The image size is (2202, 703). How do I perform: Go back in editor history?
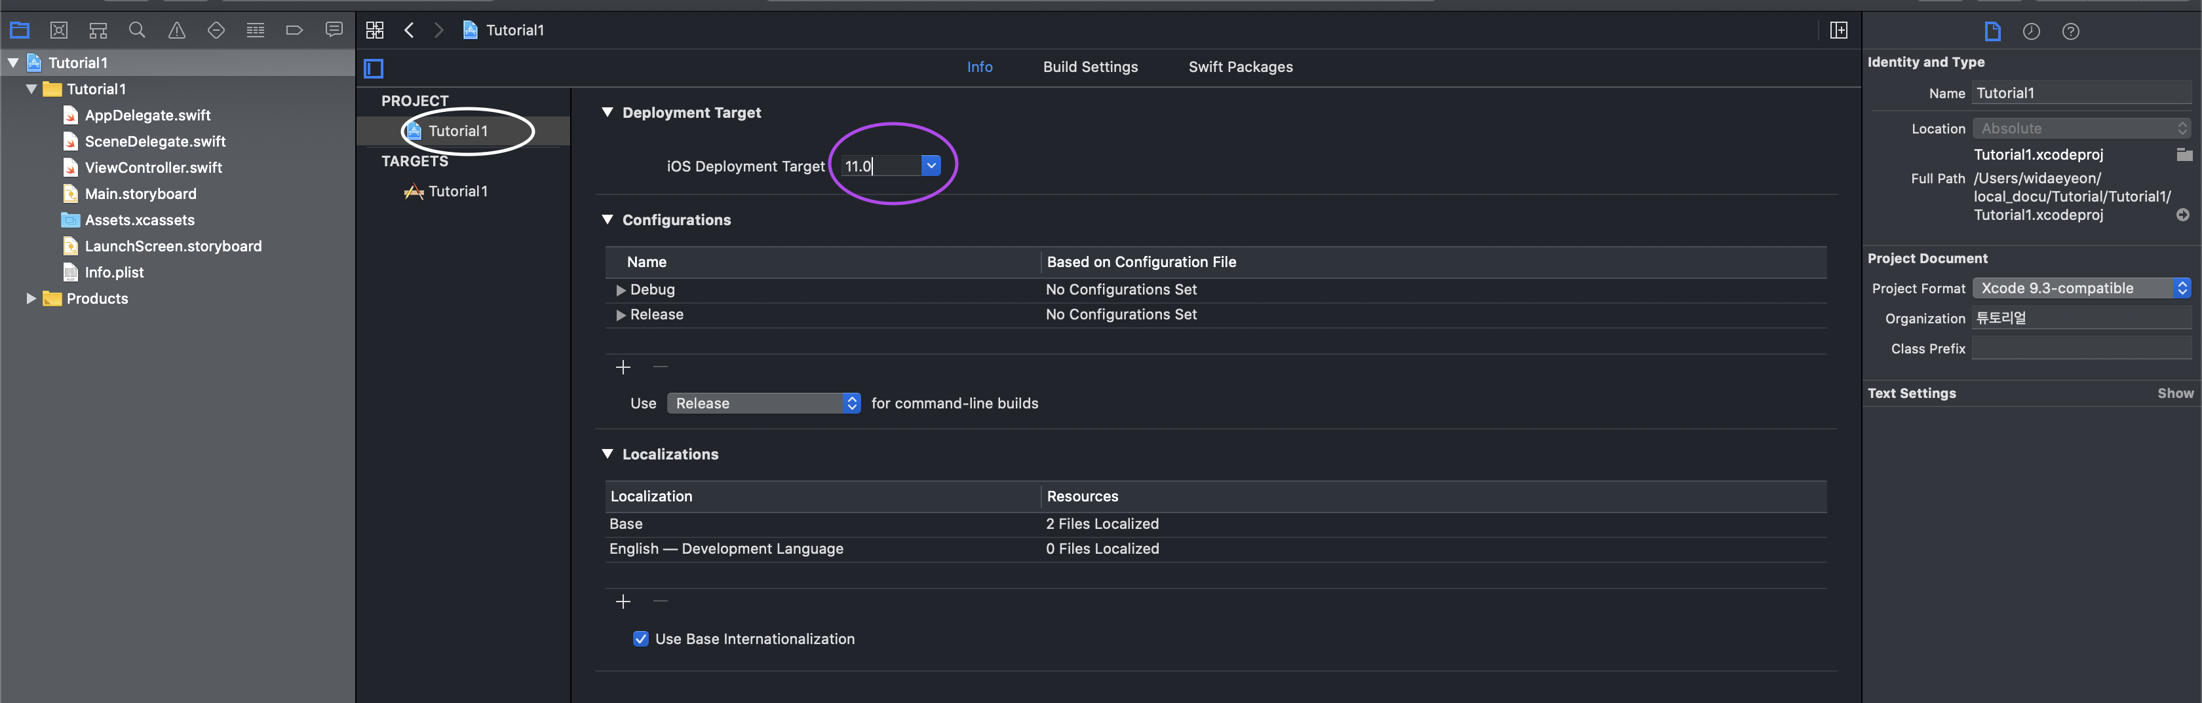coord(410,31)
